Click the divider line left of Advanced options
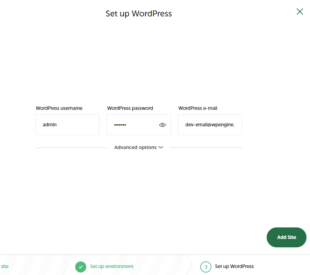 71,148
